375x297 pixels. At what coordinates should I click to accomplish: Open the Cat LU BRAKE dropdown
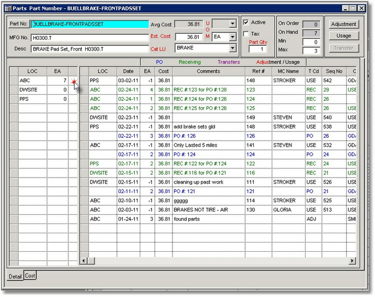click(x=233, y=49)
